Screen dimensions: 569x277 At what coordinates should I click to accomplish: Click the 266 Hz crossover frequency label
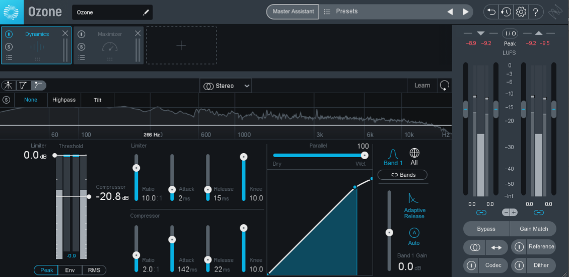pyautogui.click(x=152, y=134)
